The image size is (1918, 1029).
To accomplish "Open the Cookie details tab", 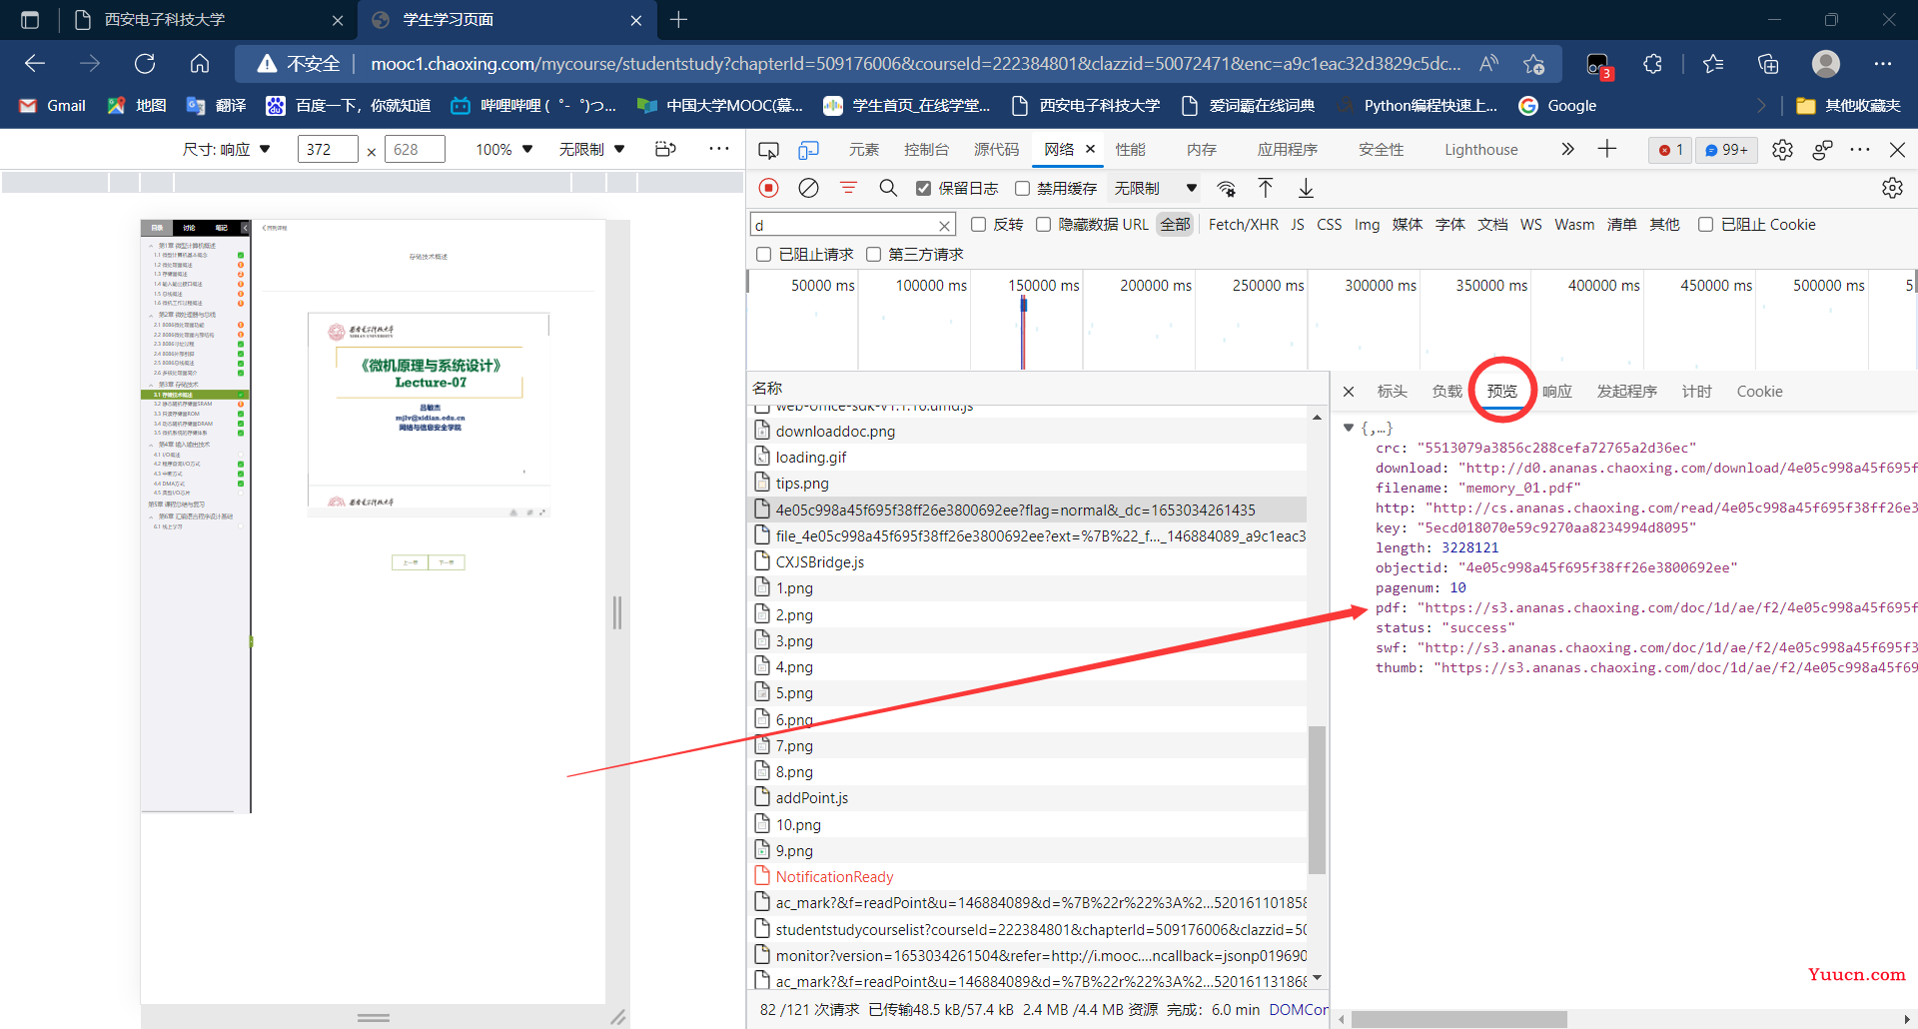I will pos(1759,392).
